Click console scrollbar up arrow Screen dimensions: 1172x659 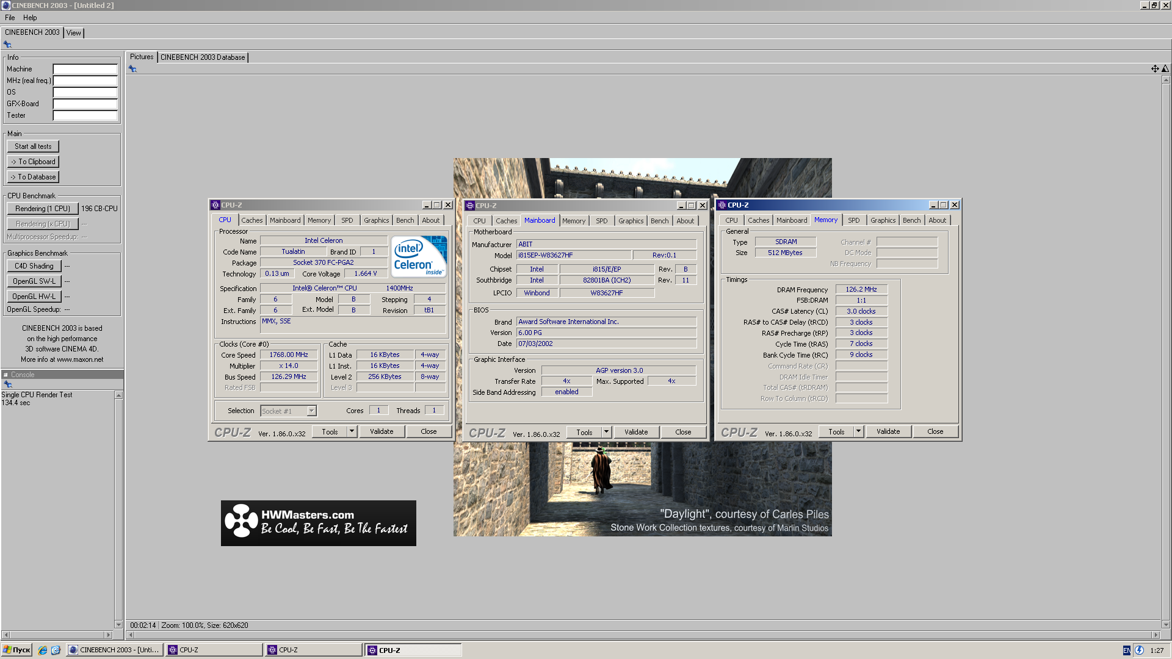click(x=119, y=395)
